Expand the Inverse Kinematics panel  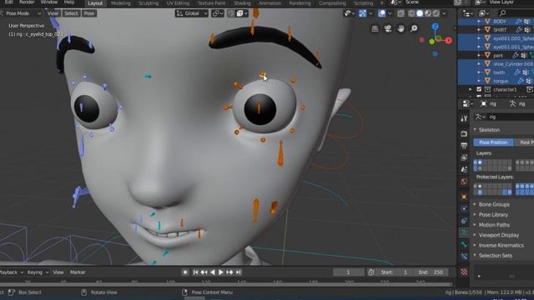[x=501, y=245]
